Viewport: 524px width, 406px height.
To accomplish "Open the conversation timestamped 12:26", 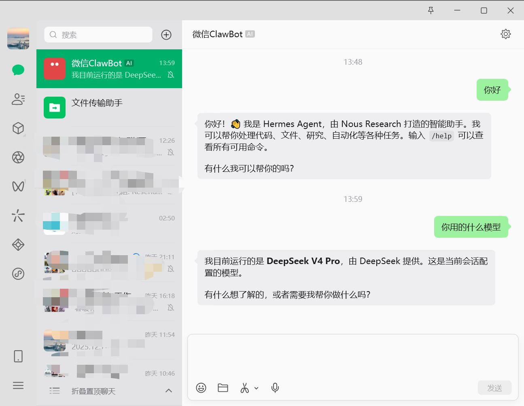I will coord(109,146).
